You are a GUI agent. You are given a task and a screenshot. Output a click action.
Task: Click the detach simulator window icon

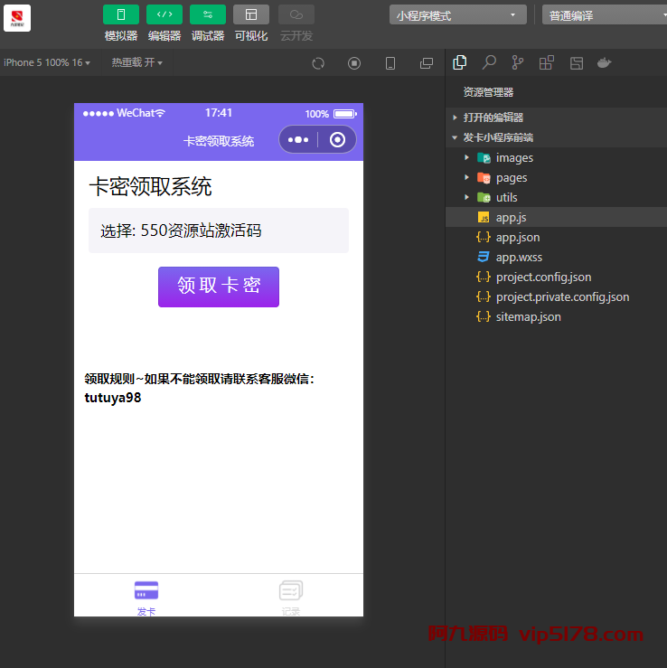click(427, 63)
